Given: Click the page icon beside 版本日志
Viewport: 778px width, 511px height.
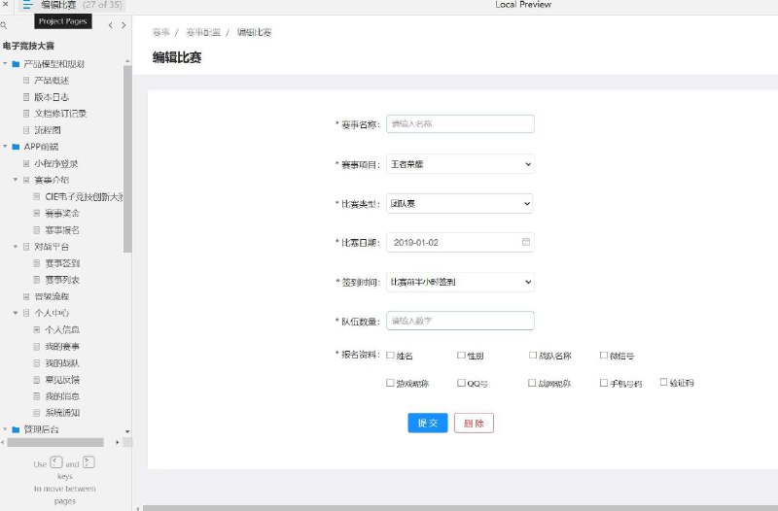Looking at the screenshot, I should (x=26, y=96).
